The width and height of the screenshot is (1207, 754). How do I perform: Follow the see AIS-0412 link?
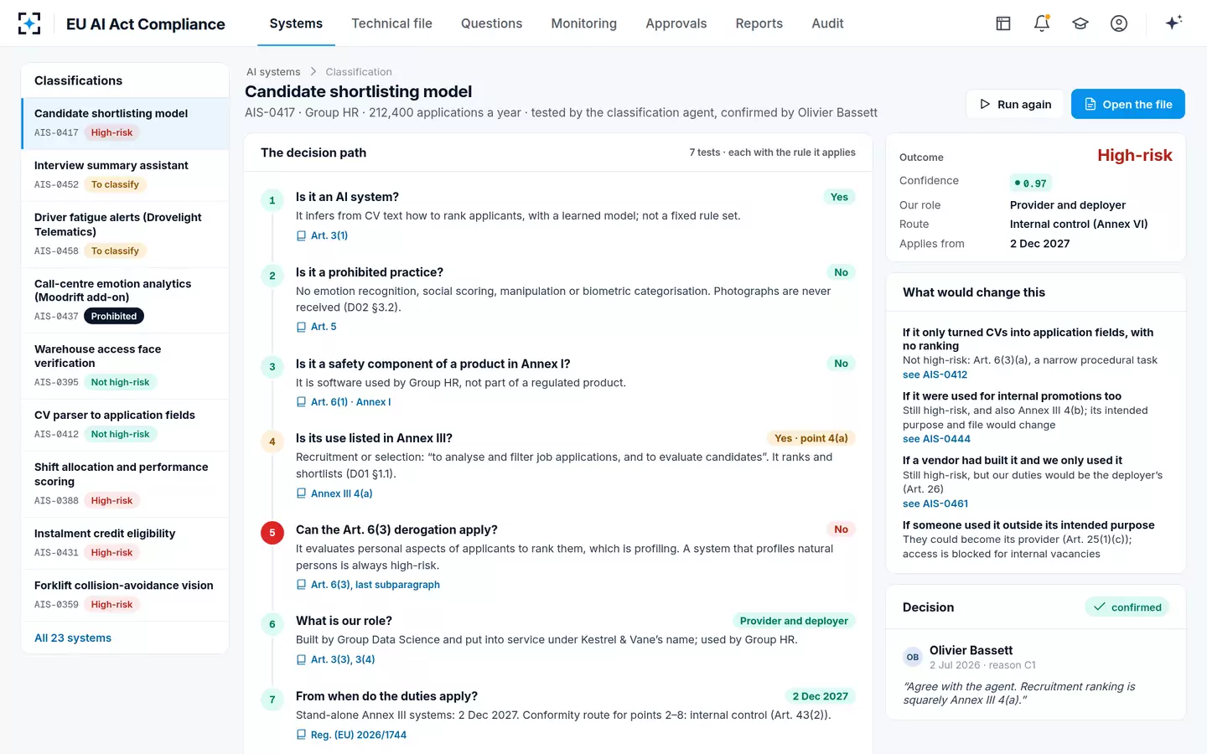pyautogui.click(x=935, y=374)
